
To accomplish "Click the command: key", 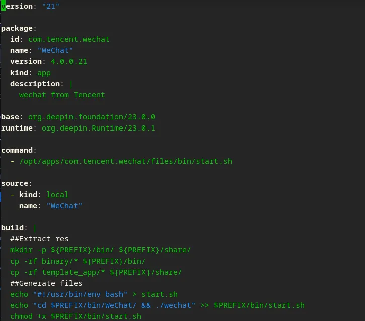I will pyautogui.click(x=19, y=150).
